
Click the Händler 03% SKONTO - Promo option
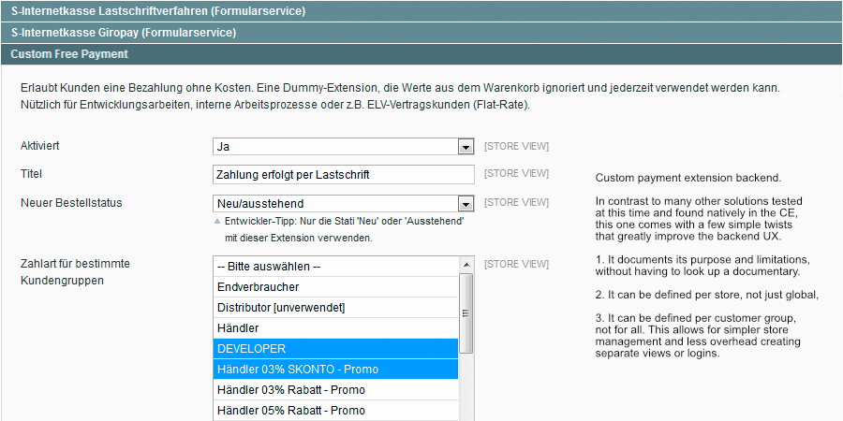(x=336, y=370)
